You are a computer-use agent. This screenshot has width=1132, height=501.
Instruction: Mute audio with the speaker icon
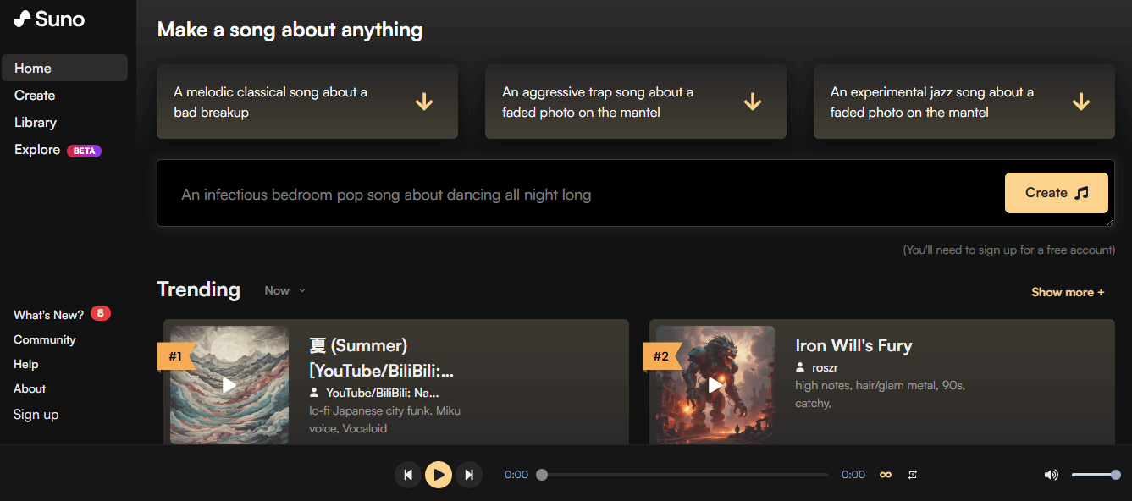[1051, 475]
